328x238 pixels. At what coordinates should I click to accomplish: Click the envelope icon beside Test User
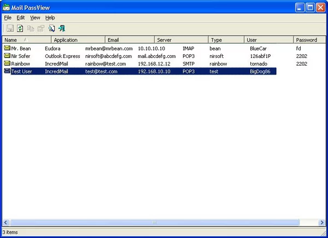(x=7, y=71)
